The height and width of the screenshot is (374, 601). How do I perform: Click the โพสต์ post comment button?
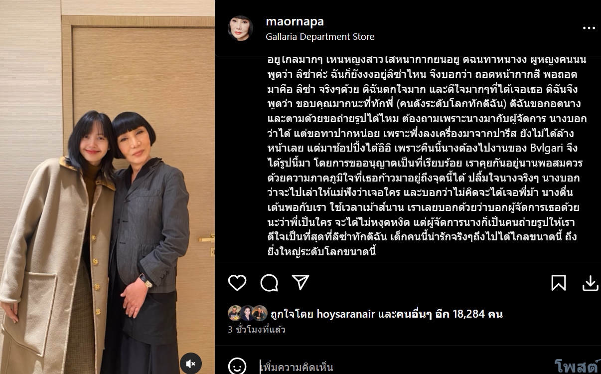[x=576, y=367]
